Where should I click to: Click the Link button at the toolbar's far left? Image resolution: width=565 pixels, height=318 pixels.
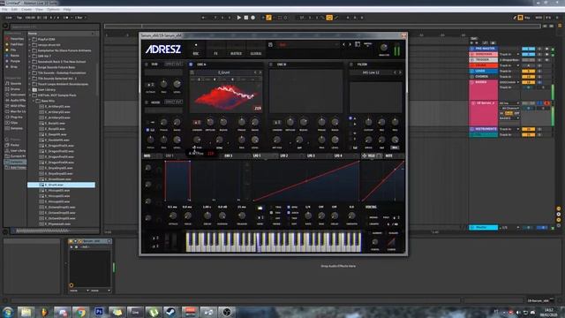[x=9, y=18]
